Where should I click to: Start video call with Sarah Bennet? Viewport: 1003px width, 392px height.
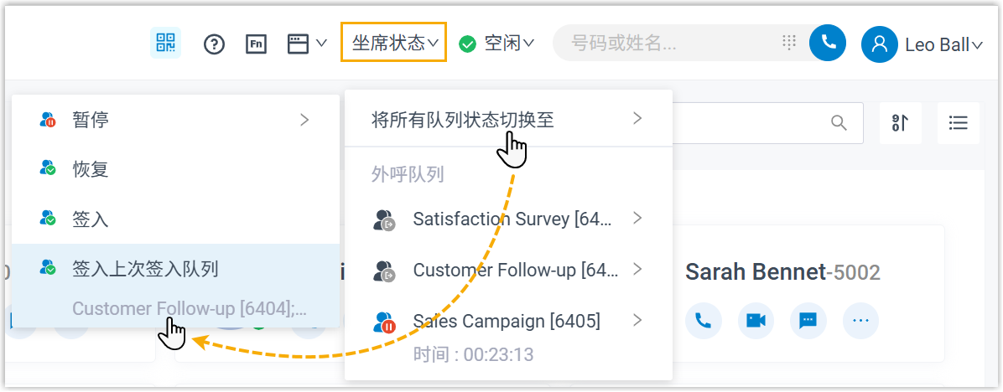pos(756,321)
